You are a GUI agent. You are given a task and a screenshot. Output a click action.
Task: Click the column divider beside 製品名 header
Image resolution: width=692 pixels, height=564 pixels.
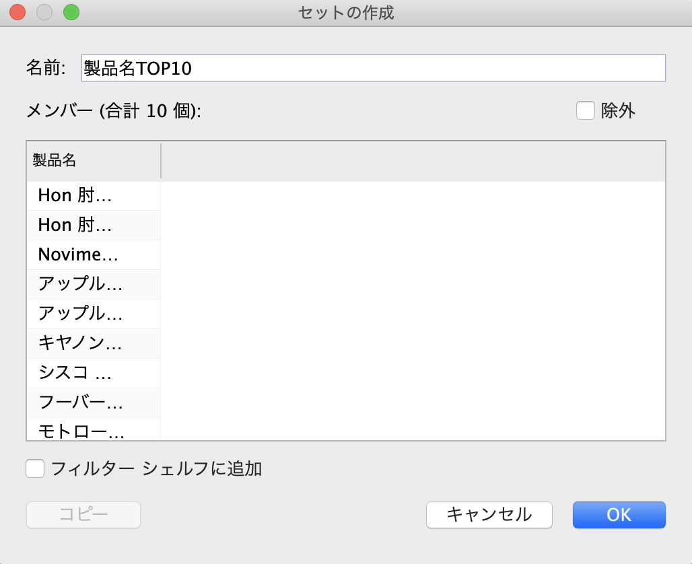(160, 161)
